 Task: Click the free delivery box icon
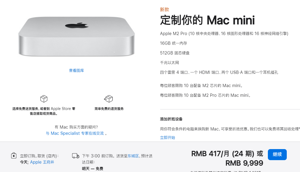(x=44, y=99)
